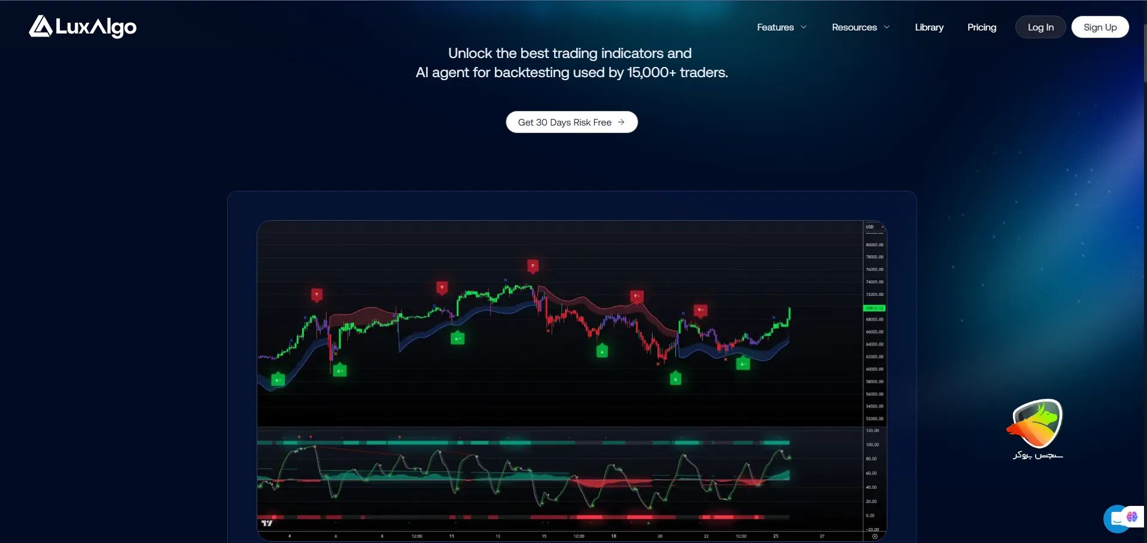1147x543 pixels.
Task: Select the rightmost green buy signal marker
Action: (743, 363)
